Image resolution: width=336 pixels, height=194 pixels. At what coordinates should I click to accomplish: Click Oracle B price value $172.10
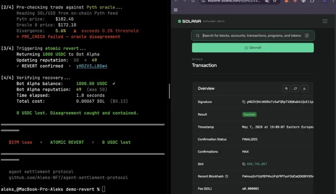(67, 25)
